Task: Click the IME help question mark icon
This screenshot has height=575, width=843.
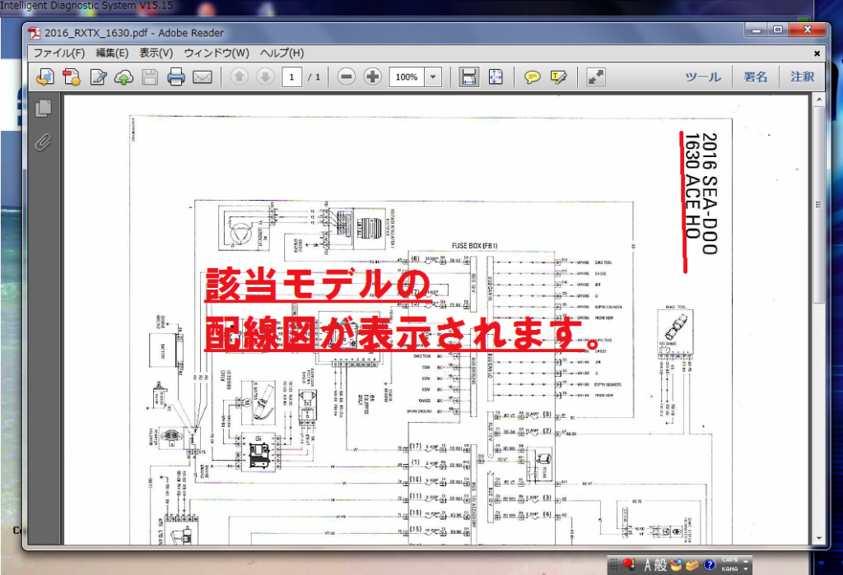Action: (x=710, y=565)
